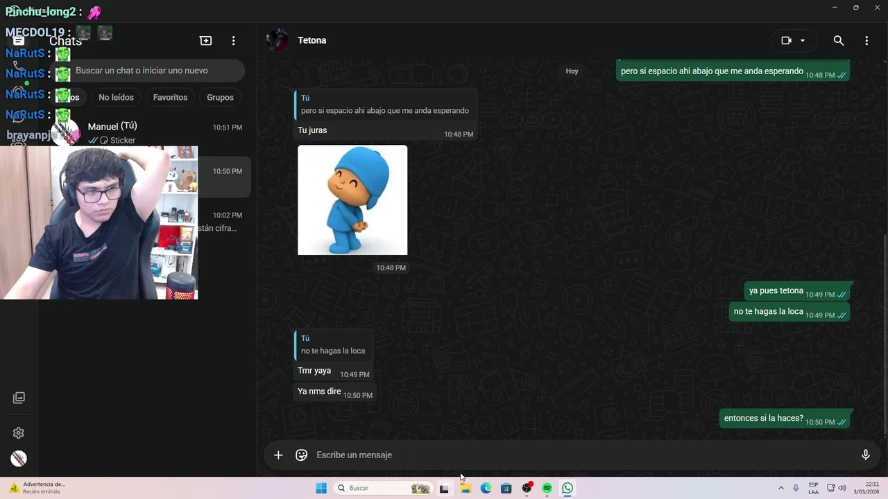Open WhatsApp settings gear icon
Screen dimensions: 888x499
pos(19,433)
